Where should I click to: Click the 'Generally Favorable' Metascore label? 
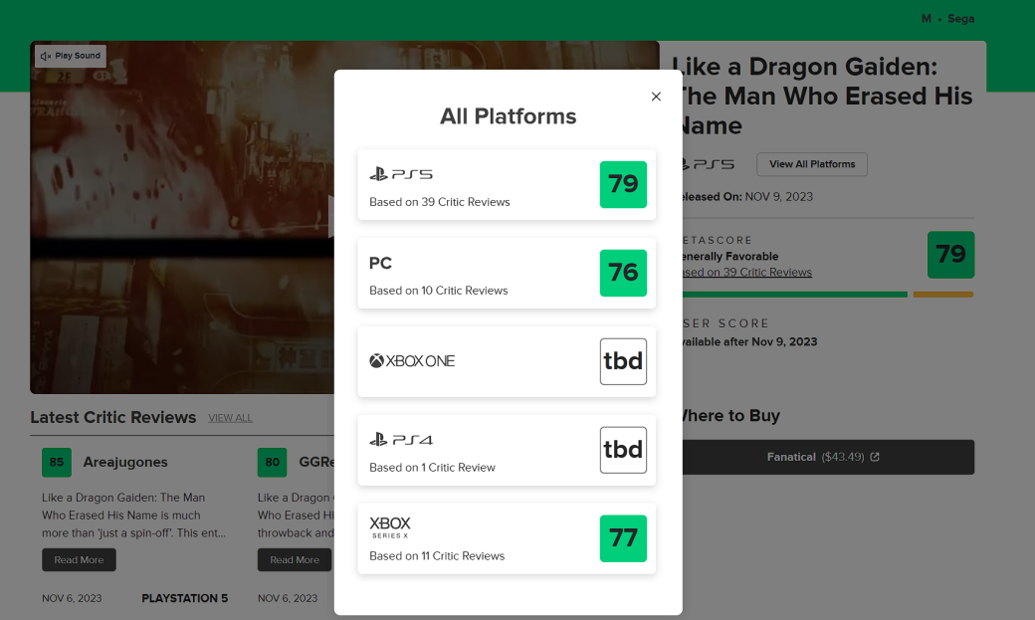730,256
